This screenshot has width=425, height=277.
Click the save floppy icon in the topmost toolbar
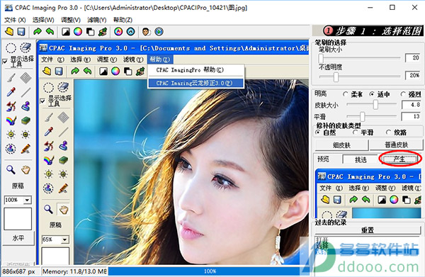(x=21, y=32)
